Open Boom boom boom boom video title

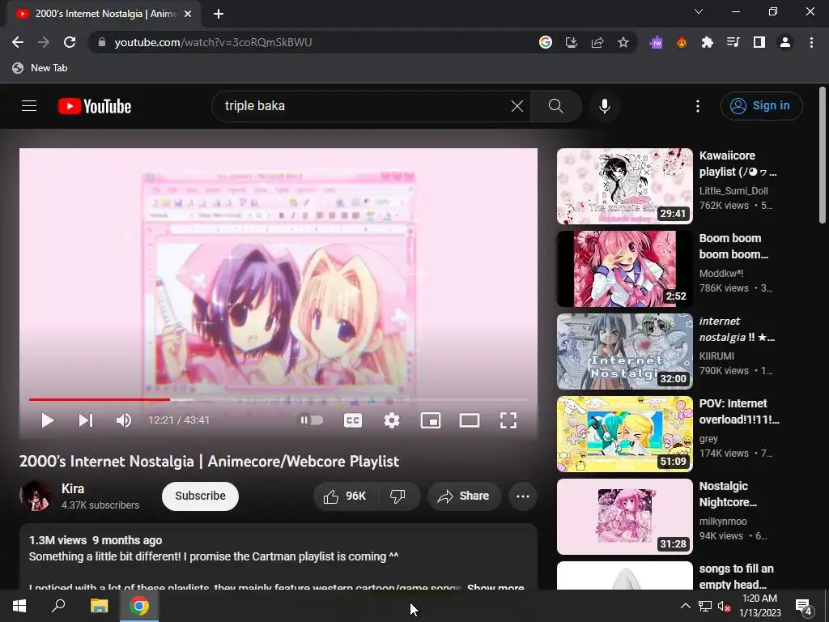pos(733,246)
